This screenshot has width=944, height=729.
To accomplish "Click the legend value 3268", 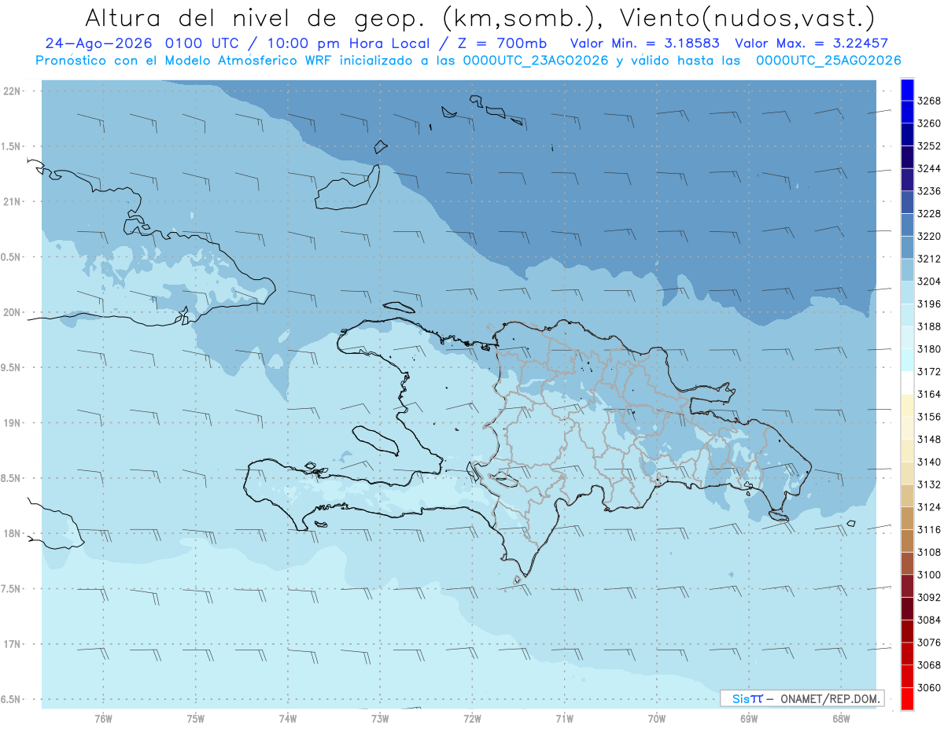I will (x=928, y=101).
